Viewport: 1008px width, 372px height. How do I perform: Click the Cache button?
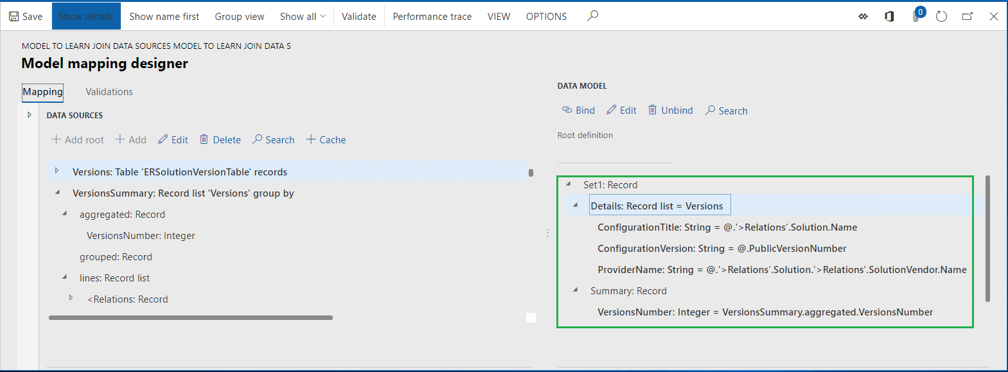coord(326,140)
